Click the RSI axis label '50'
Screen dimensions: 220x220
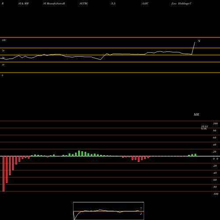(x=3, y=58)
